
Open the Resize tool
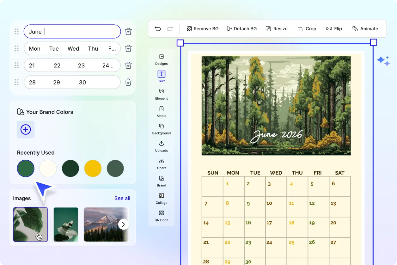pyautogui.click(x=277, y=29)
